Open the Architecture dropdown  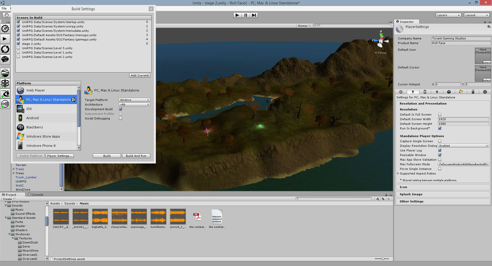tap(134, 104)
